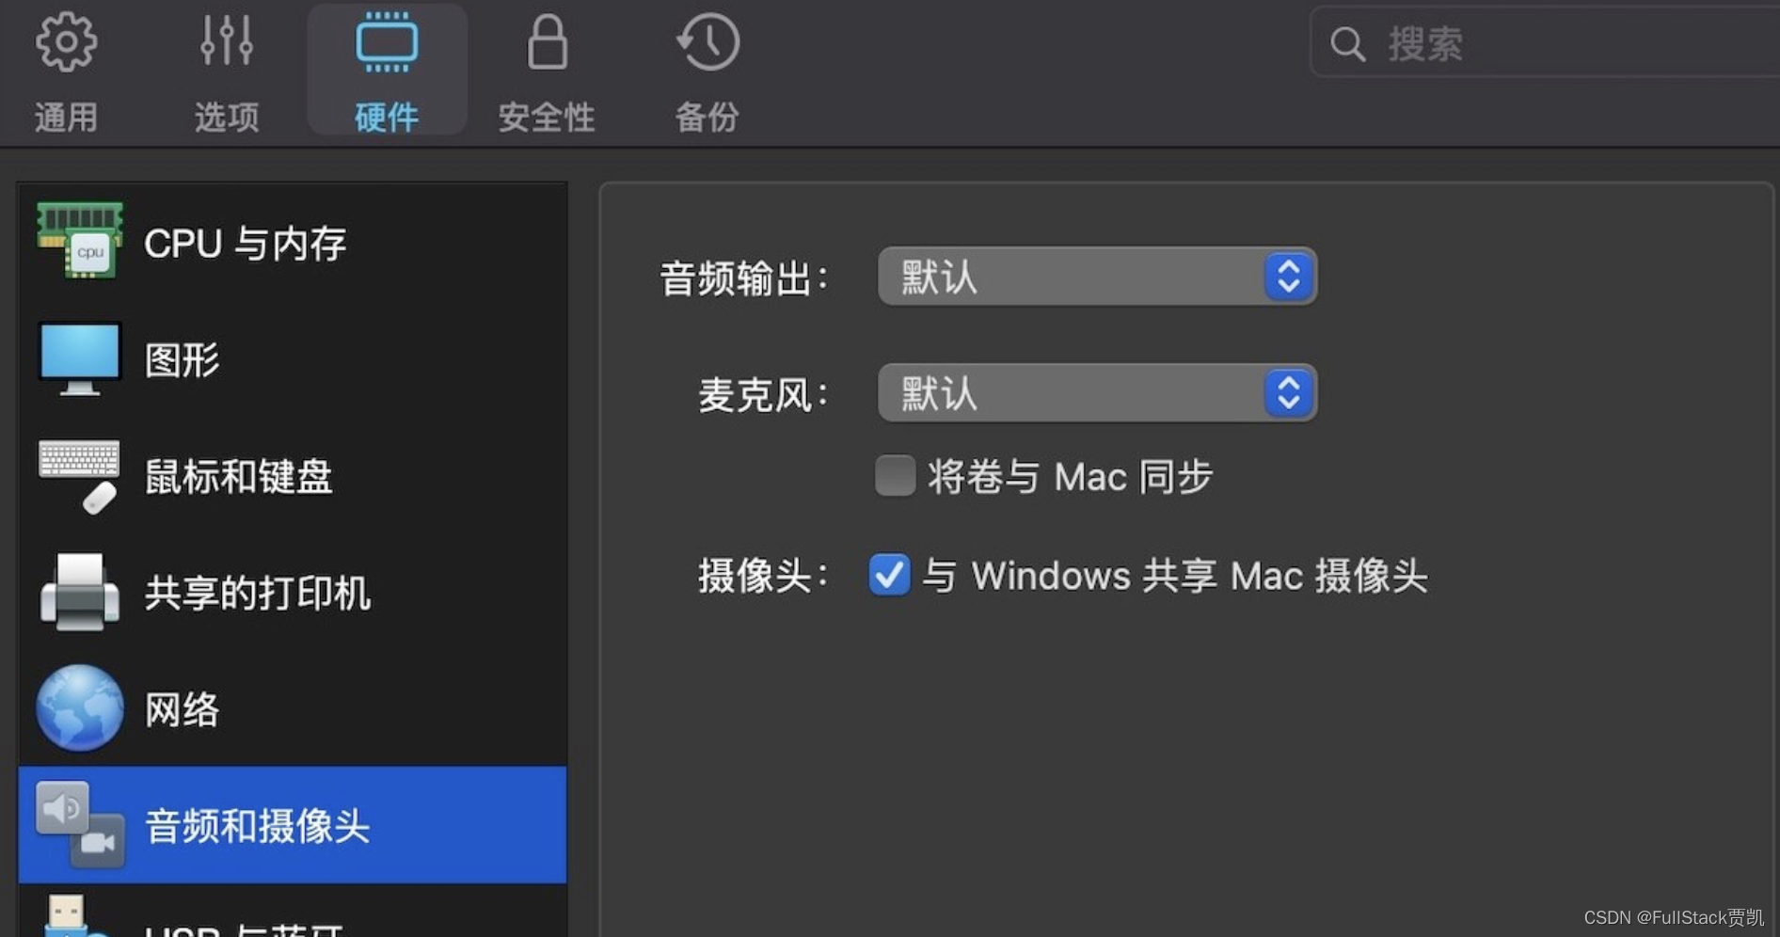
Task: Open the 备份 clock history icon
Action: (708, 42)
